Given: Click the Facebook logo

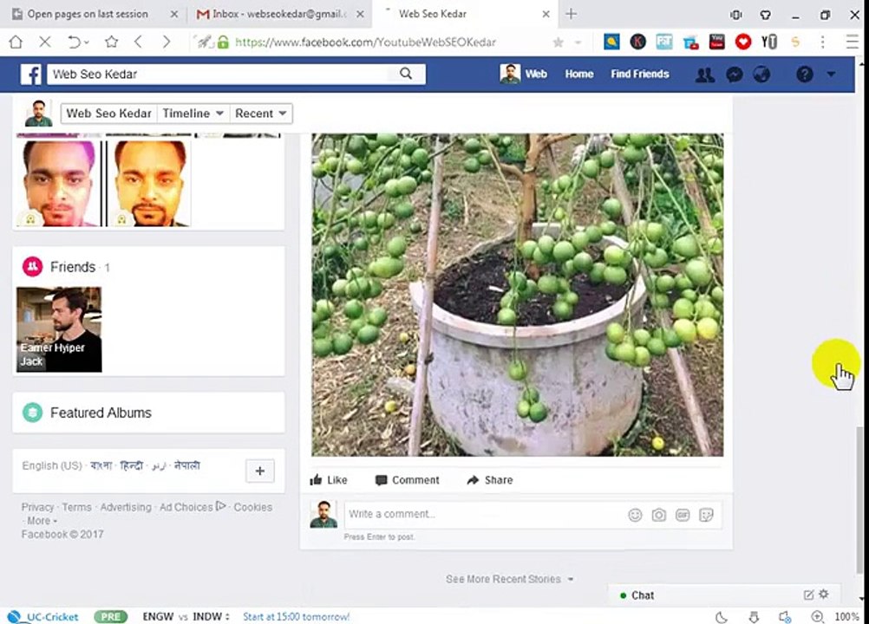Looking at the screenshot, I should click(x=31, y=75).
